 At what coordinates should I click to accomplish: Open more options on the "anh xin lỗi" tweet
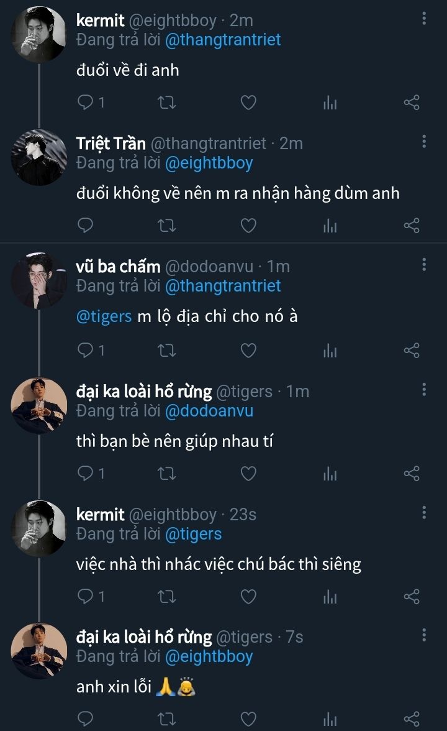pyautogui.click(x=424, y=635)
